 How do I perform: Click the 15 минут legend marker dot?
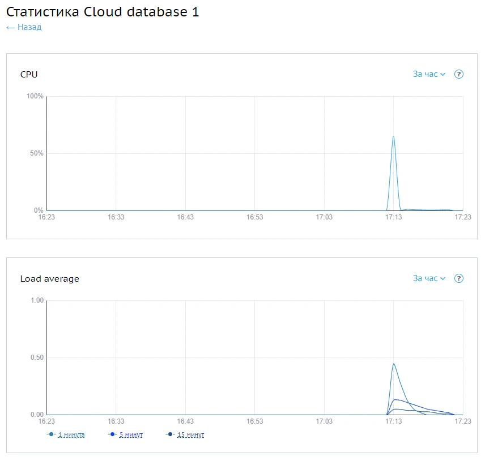pos(171,434)
